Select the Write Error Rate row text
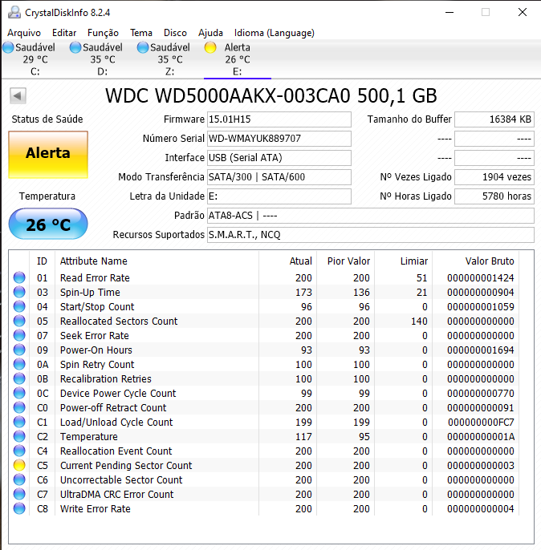The height and width of the screenshot is (550, 541). click(96, 508)
